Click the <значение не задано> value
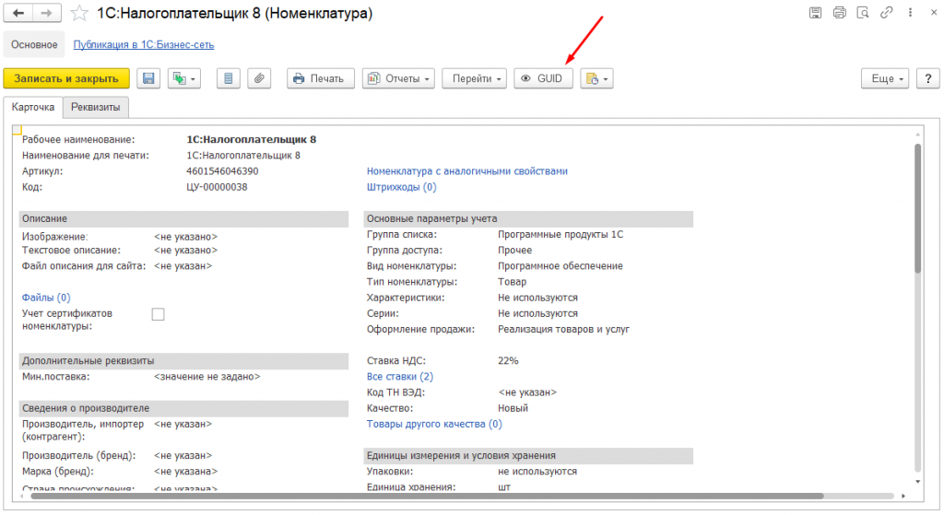Screen dimensions: 944x515 click(207, 377)
